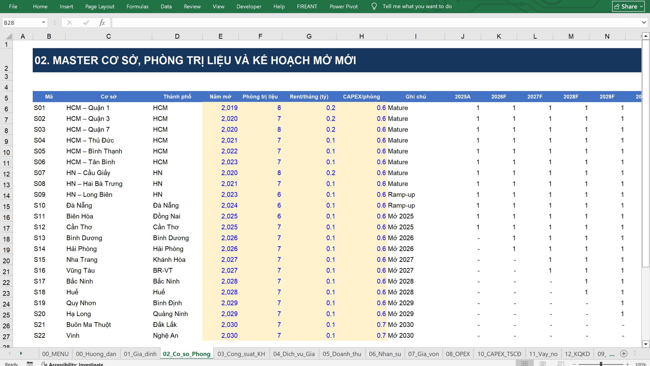Switch to the 04_Dich_vu_Gia sheet tab
This screenshot has height=366, width=650.
tap(294, 354)
